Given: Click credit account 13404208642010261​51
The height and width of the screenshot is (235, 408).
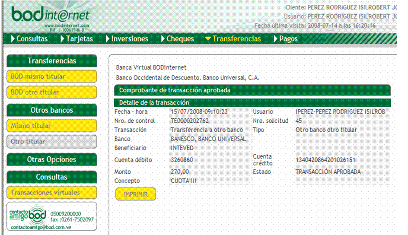Looking at the screenshot, I should pyautogui.click(x=325, y=160).
